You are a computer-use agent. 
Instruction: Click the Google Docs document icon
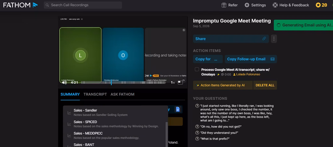pos(178,109)
